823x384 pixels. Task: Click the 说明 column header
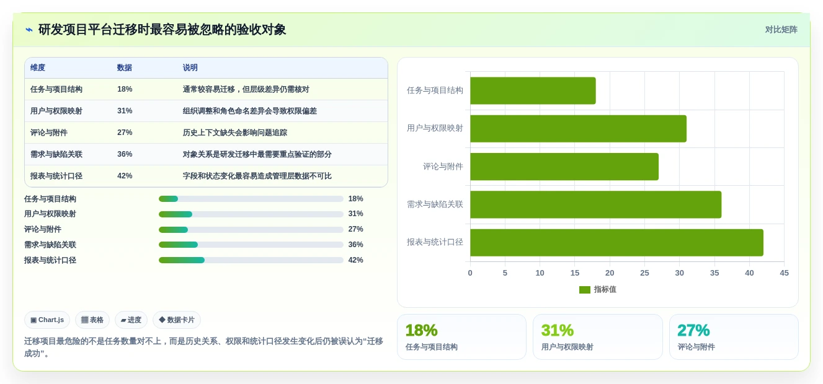pos(190,68)
